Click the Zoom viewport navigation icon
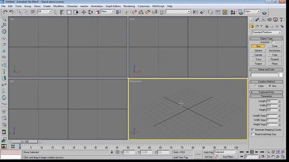 click(x=268, y=152)
